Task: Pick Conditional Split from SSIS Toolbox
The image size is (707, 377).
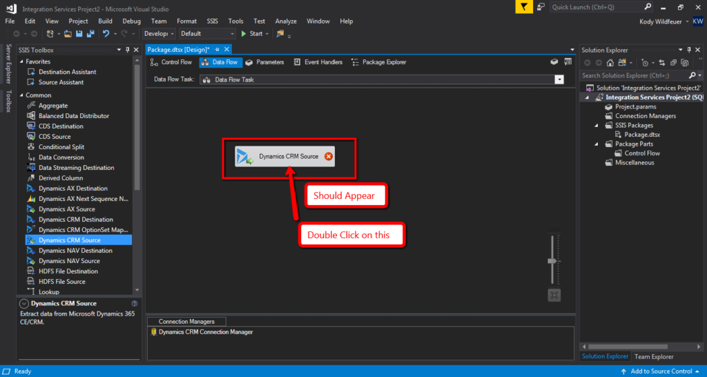Action: tap(62, 147)
